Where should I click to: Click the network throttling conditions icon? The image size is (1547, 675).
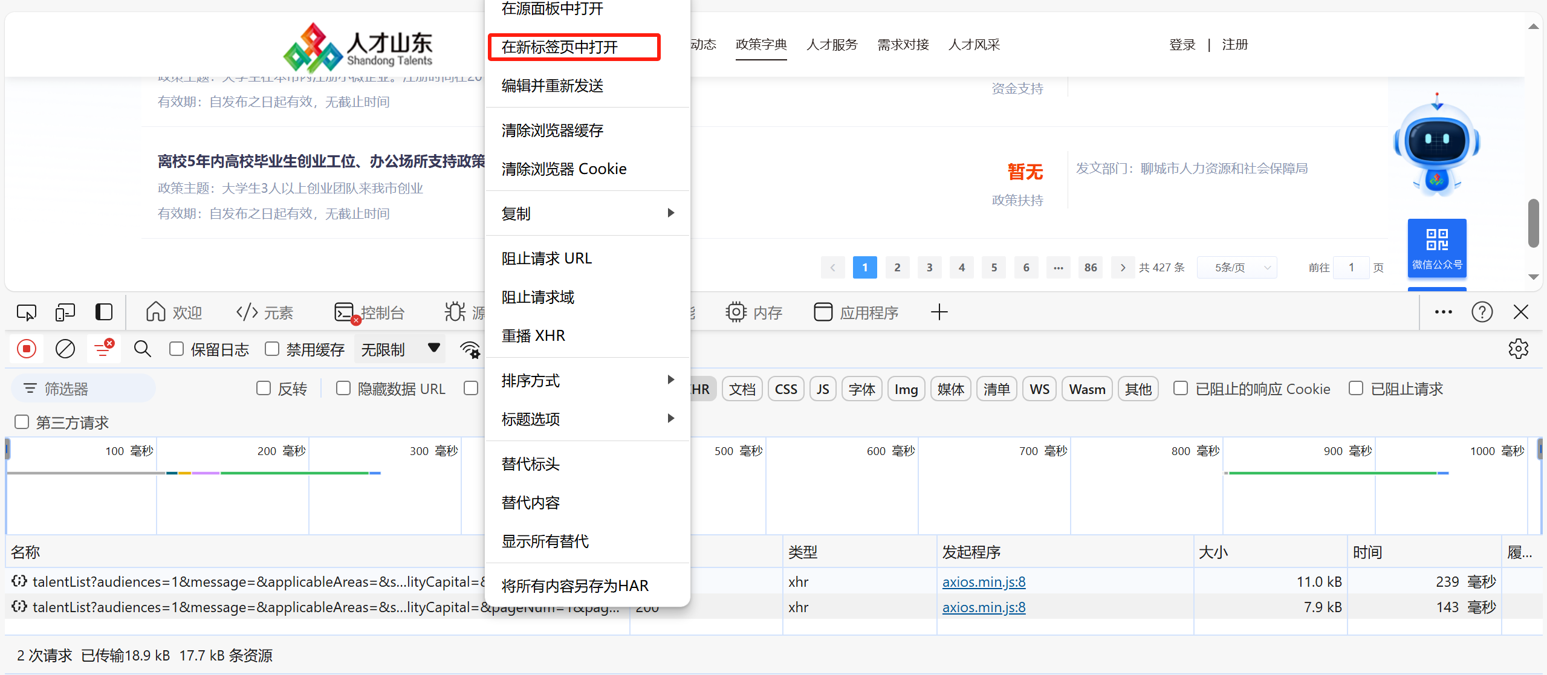(470, 349)
